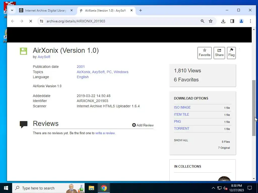Open the ITEM TILE download option
The width and height of the screenshot is (258, 193).
coord(181,114)
